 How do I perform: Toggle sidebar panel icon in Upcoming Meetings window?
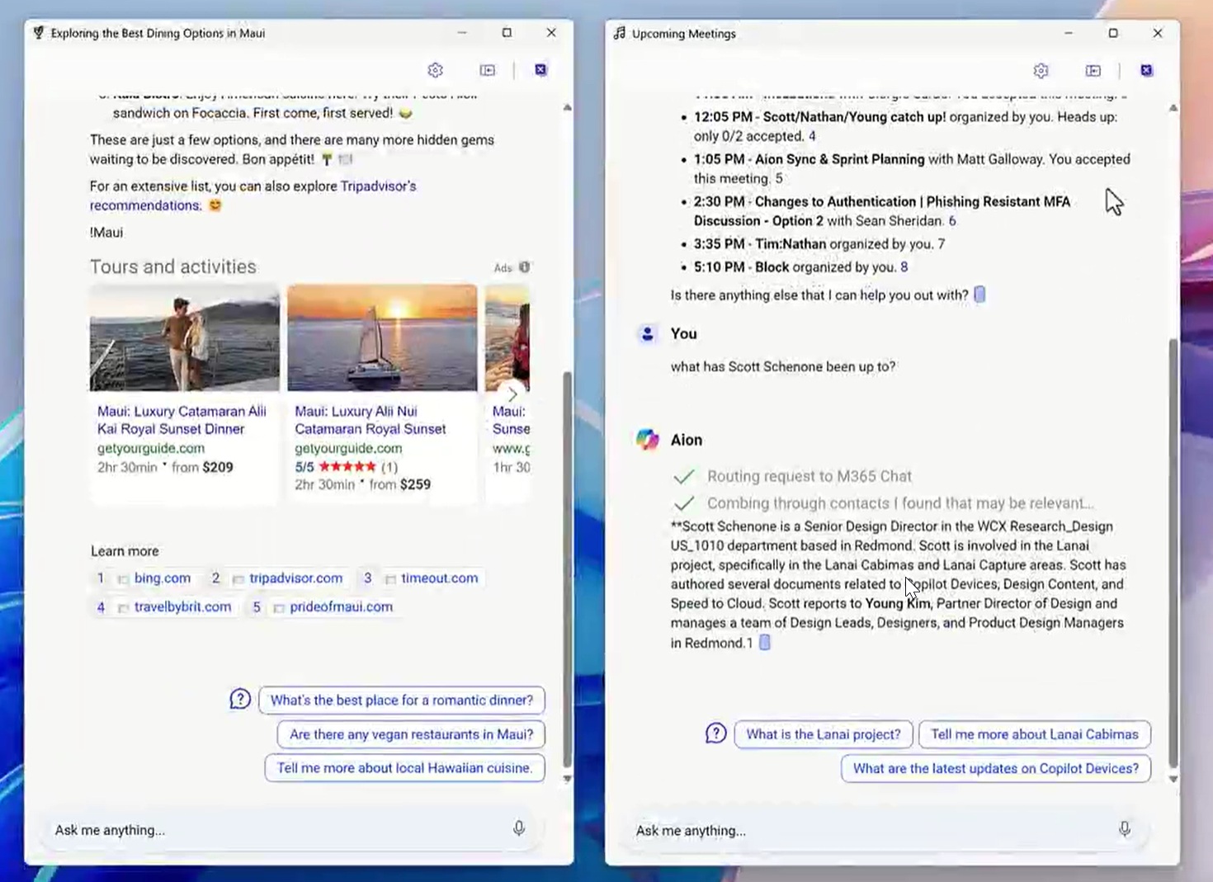point(1093,71)
